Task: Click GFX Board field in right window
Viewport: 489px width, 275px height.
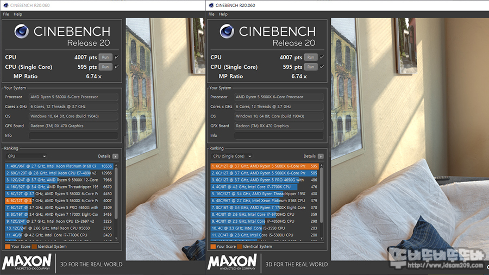Action: click(x=279, y=126)
